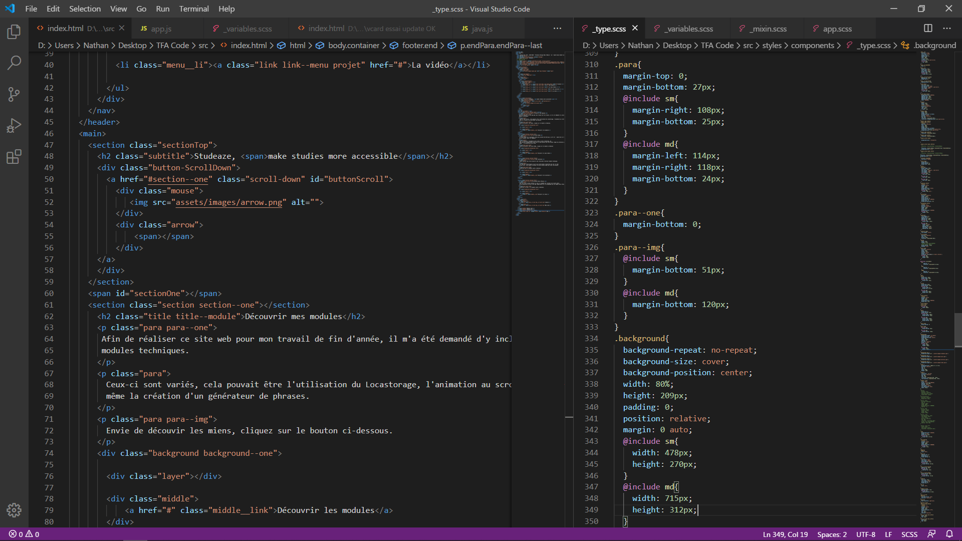
Task: Open the Search view in activity bar
Action: pos(14,63)
